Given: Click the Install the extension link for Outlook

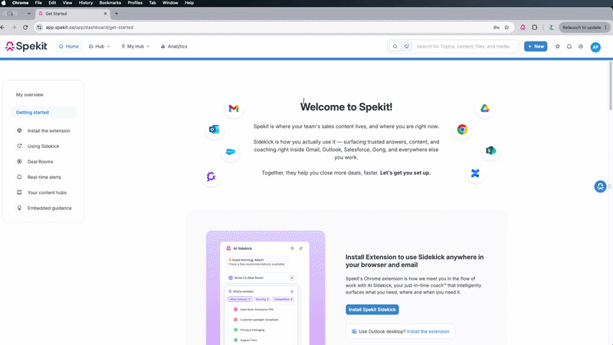Looking at the screenshot, I should 428,331.
